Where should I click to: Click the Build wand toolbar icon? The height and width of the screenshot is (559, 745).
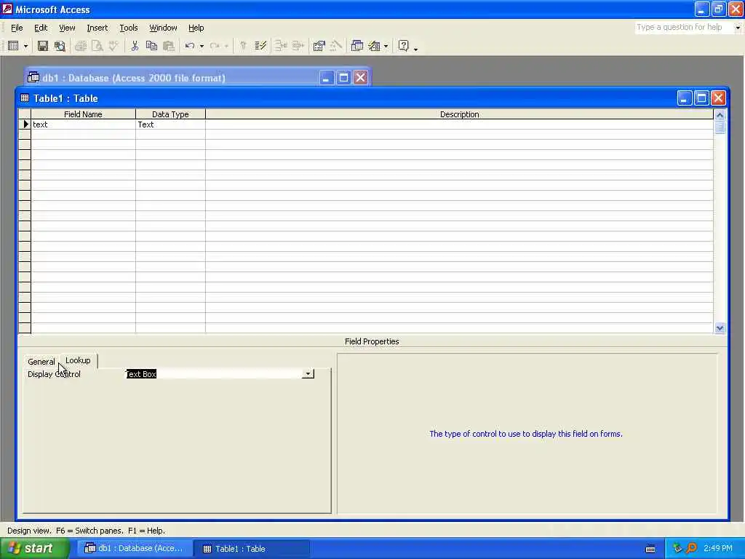click(336, 46)
